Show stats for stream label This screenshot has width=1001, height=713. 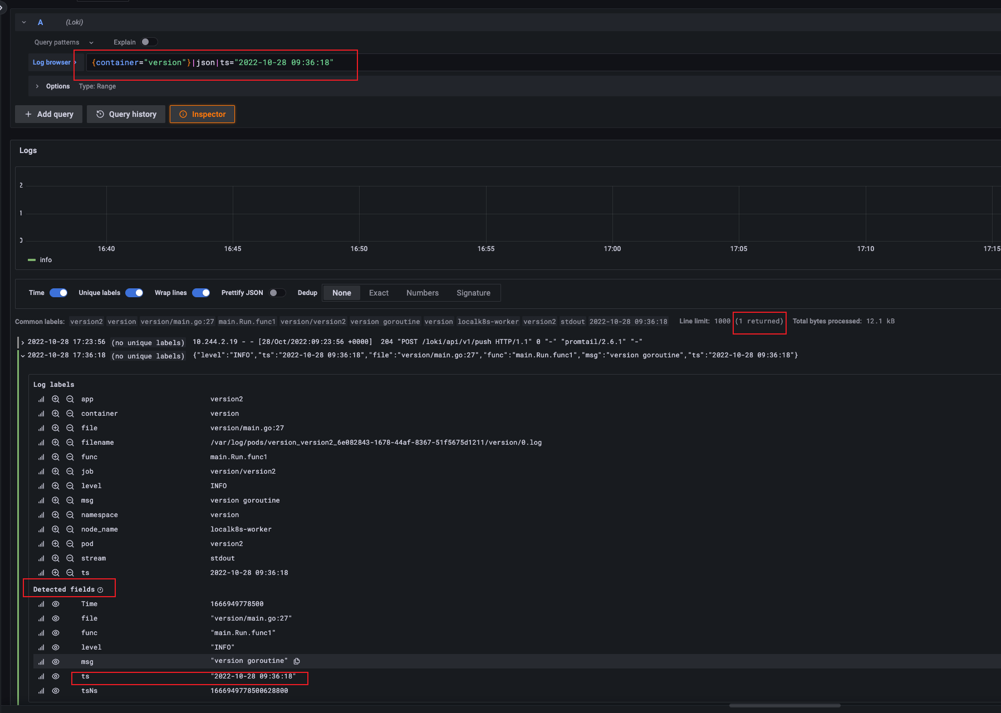pyautogui.click(x=41, y=558)
